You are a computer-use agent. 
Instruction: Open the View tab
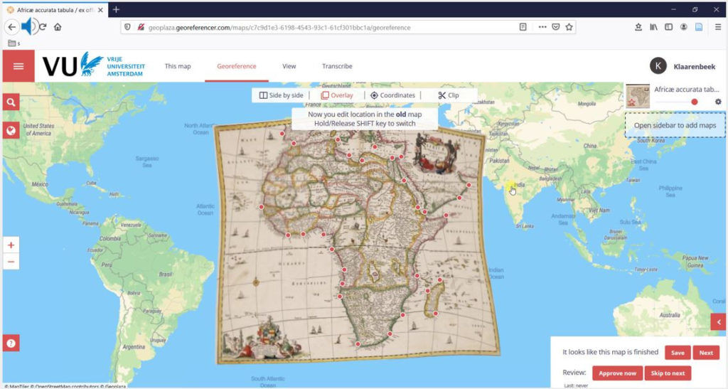tap(289, 66)
